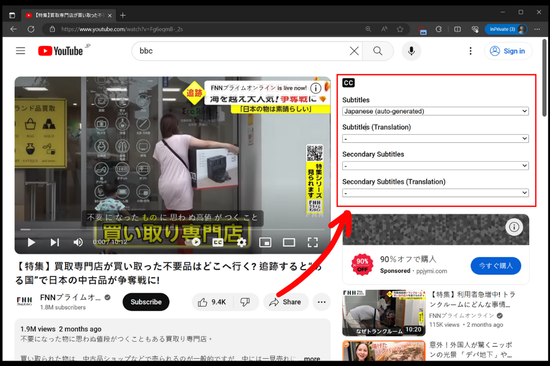Viewport: 550px width, 366px height.
Task: Reload the page
Action: tap(31, 29)
